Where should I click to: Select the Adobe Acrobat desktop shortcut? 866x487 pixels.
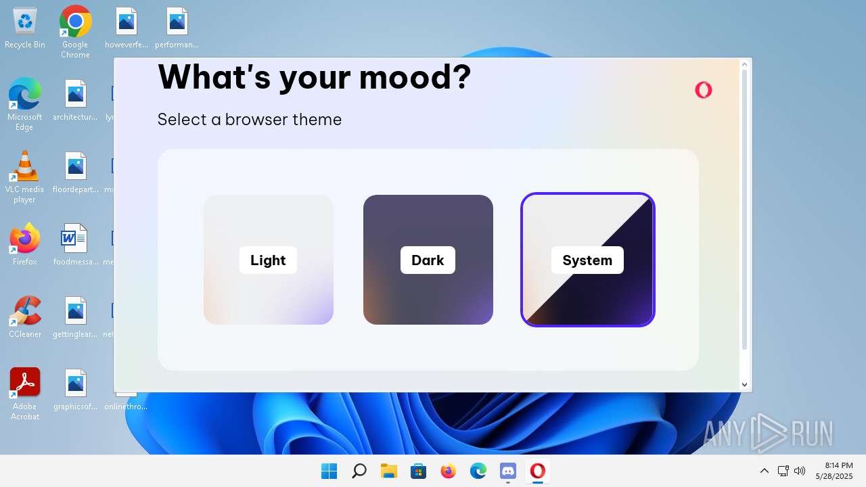click(25, 394)
